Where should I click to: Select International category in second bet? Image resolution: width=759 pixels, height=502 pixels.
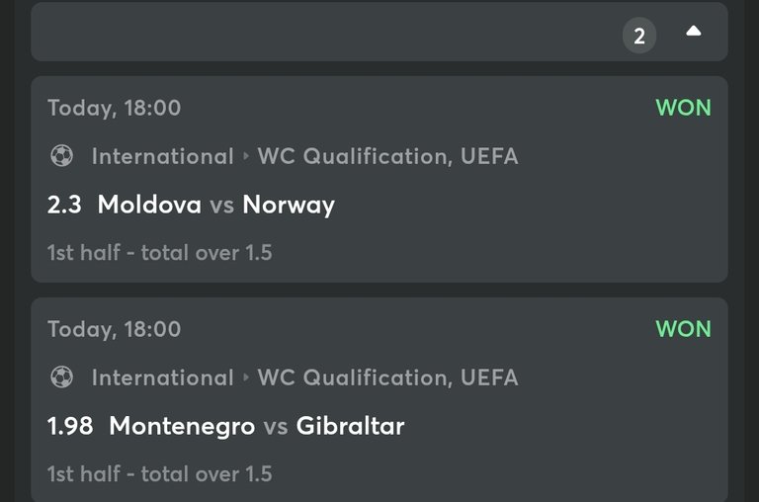pyautogui.click(x=163, y=377)
